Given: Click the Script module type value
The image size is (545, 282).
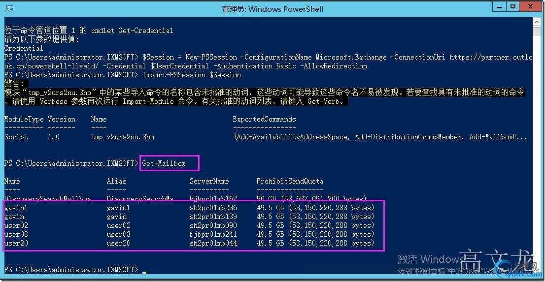Looking at the screenshot, I should pos(16,137).
